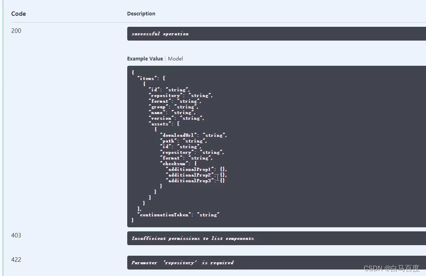
Task: Click the "continuationToken" line
Action: coord(178,215)
